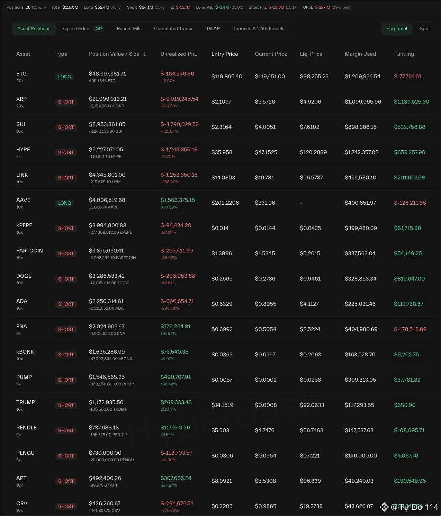Click the LONG badge on the BTC row
Image resolution: width=441 pixels, height=516 pixels.
coord(64,77)
